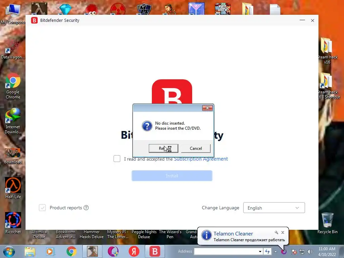Select Internet Download Manager desktop icon
344x258 pixels.
(13, 121)
